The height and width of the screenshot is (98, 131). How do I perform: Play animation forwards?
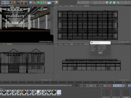(91, 85)
